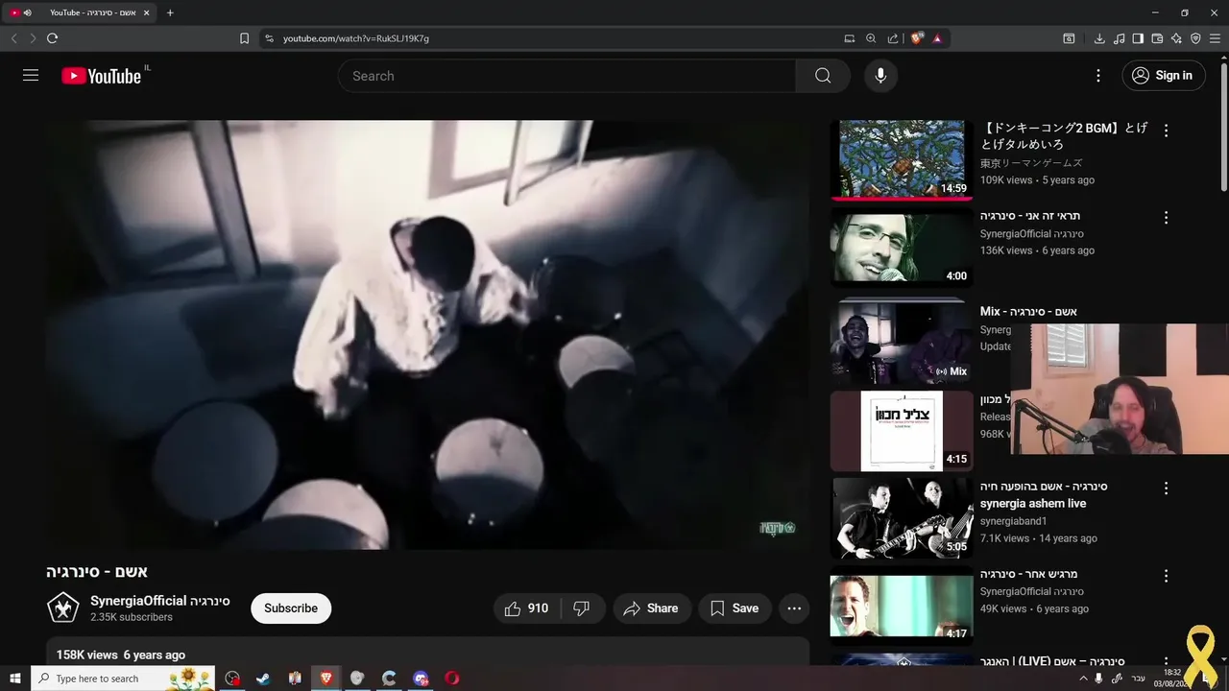This screenshot has height=691, width=1229.
Task: Open options for the 136K views video
Action: [x=1167, y=218]
